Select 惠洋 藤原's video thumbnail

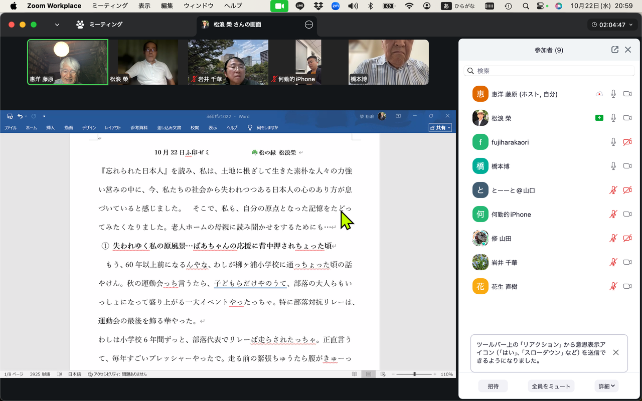point(68,62)
